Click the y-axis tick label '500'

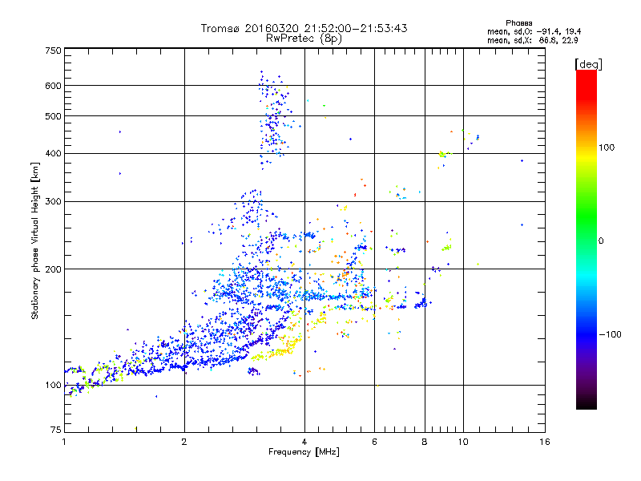[53, 116]
